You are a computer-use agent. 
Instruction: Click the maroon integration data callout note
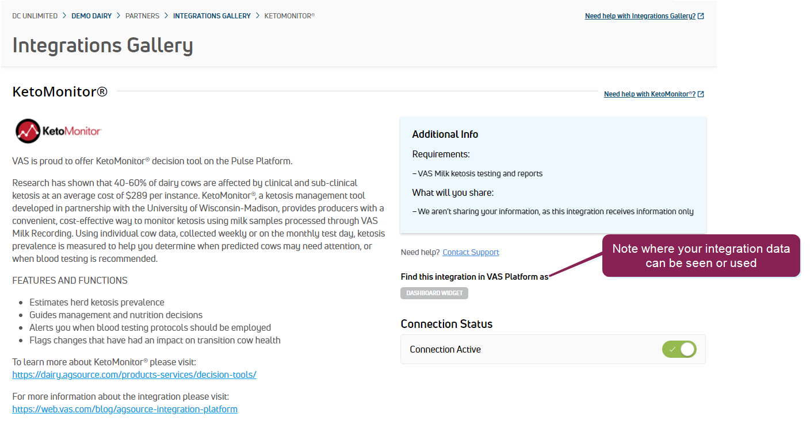[x=701, y=256]
